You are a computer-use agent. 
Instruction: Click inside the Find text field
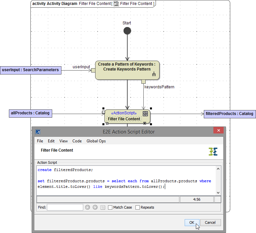[x=65, y=207]
